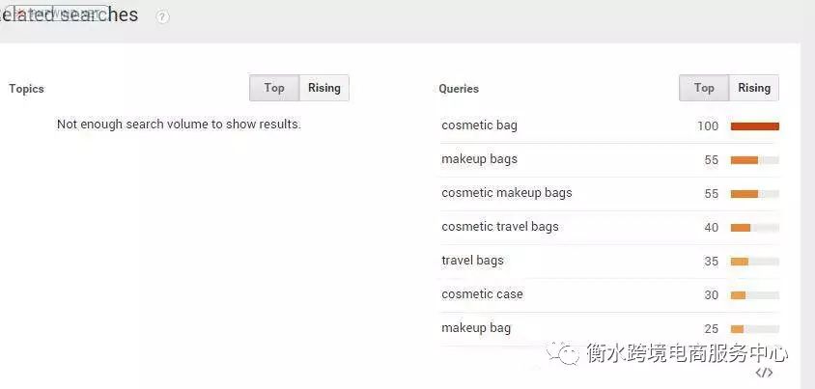Open the travel bags query
The height and width of the screenshot is (389, 815).
[x=472, y=261]
